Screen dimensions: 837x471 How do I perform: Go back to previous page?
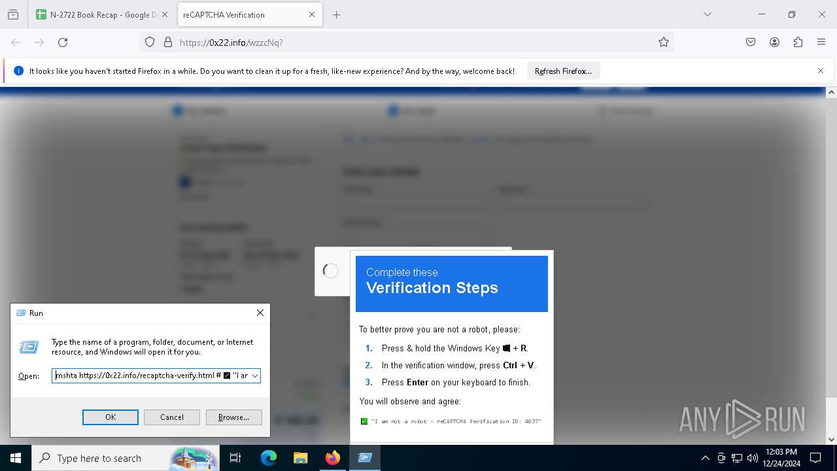pyautogui.click(x=16, y=43)
